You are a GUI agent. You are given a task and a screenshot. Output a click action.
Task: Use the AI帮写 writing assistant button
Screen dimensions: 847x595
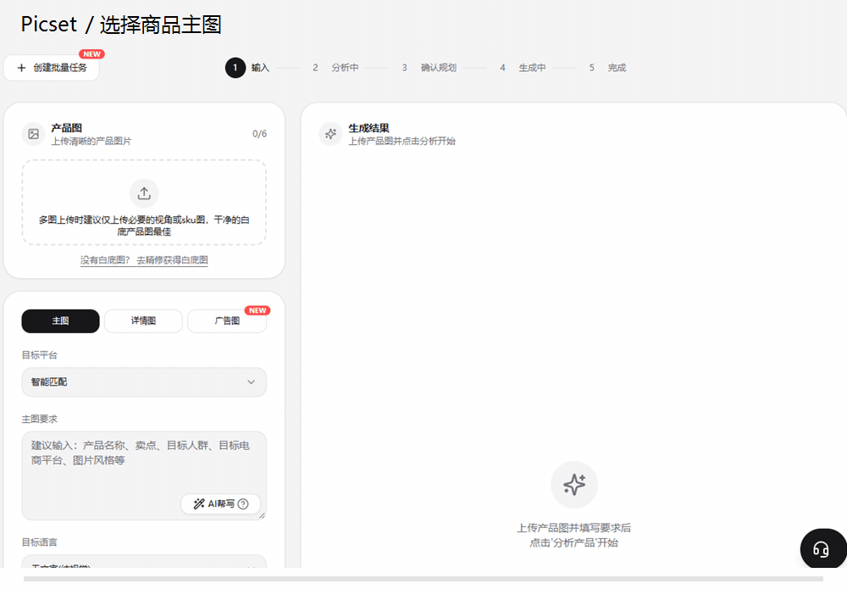click(220, 503)
